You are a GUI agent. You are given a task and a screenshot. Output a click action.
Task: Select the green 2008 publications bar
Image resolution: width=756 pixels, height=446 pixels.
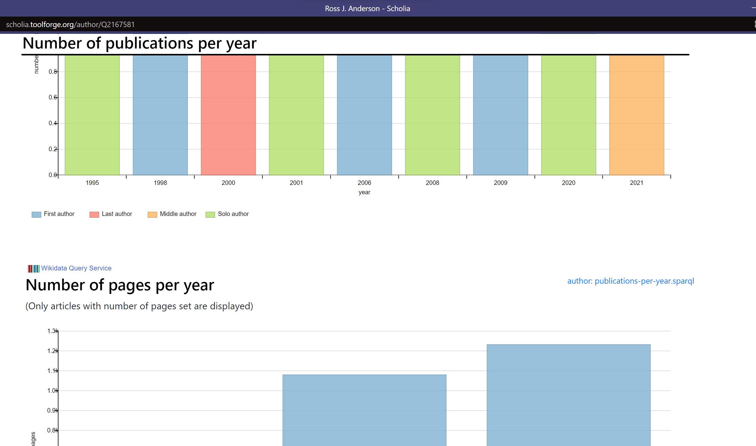(x=432, y=115)
